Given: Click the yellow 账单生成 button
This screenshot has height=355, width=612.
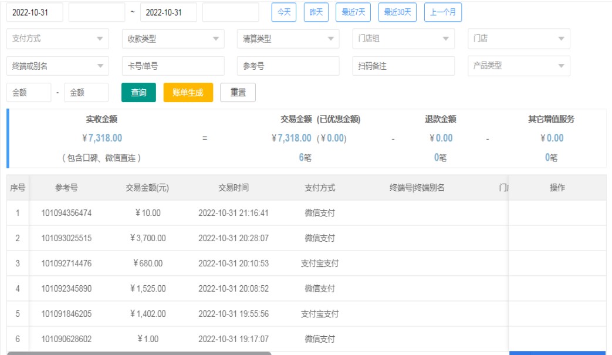Looking at the screenshot, I should coord(188,93).
